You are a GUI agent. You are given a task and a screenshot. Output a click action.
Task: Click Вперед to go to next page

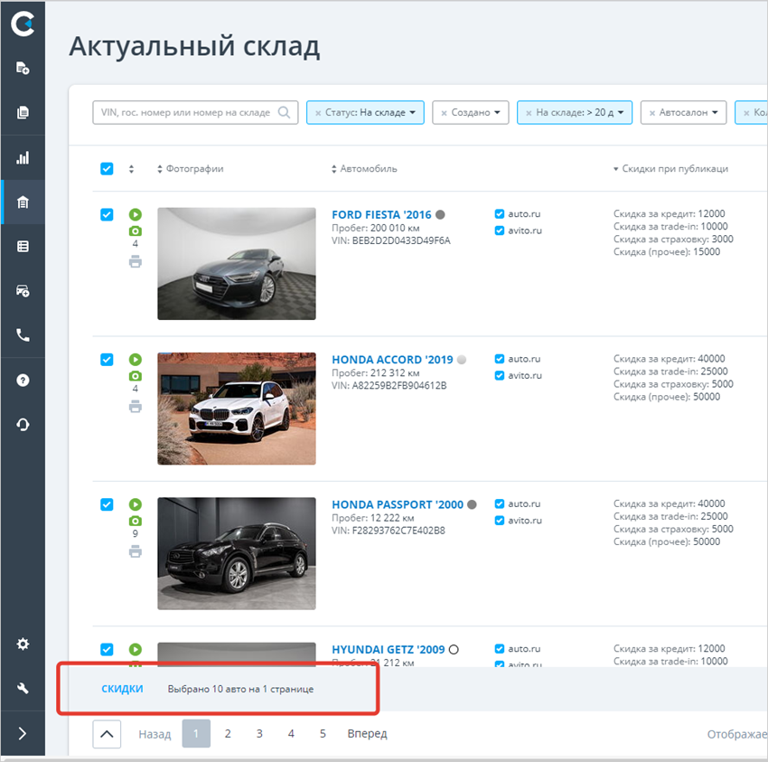point(368,734)
